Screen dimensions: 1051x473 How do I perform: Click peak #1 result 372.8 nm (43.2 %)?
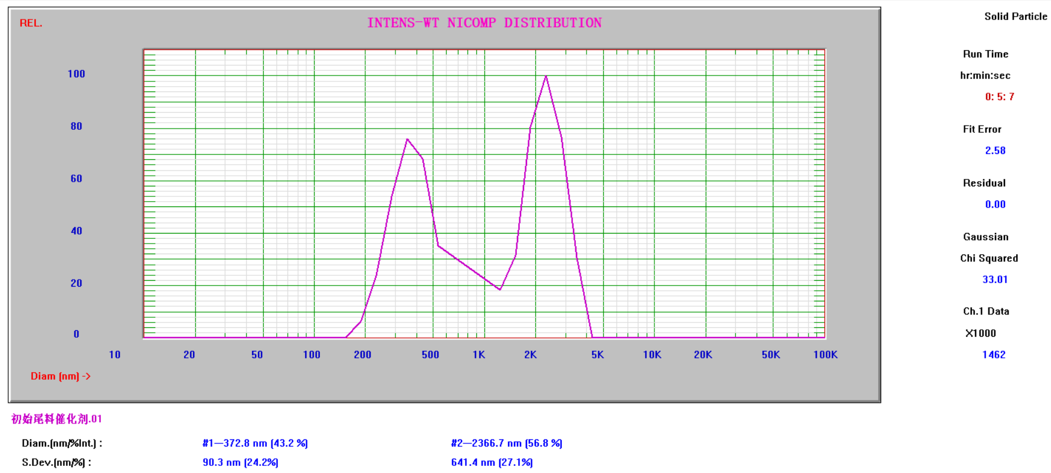coord(255,443)
